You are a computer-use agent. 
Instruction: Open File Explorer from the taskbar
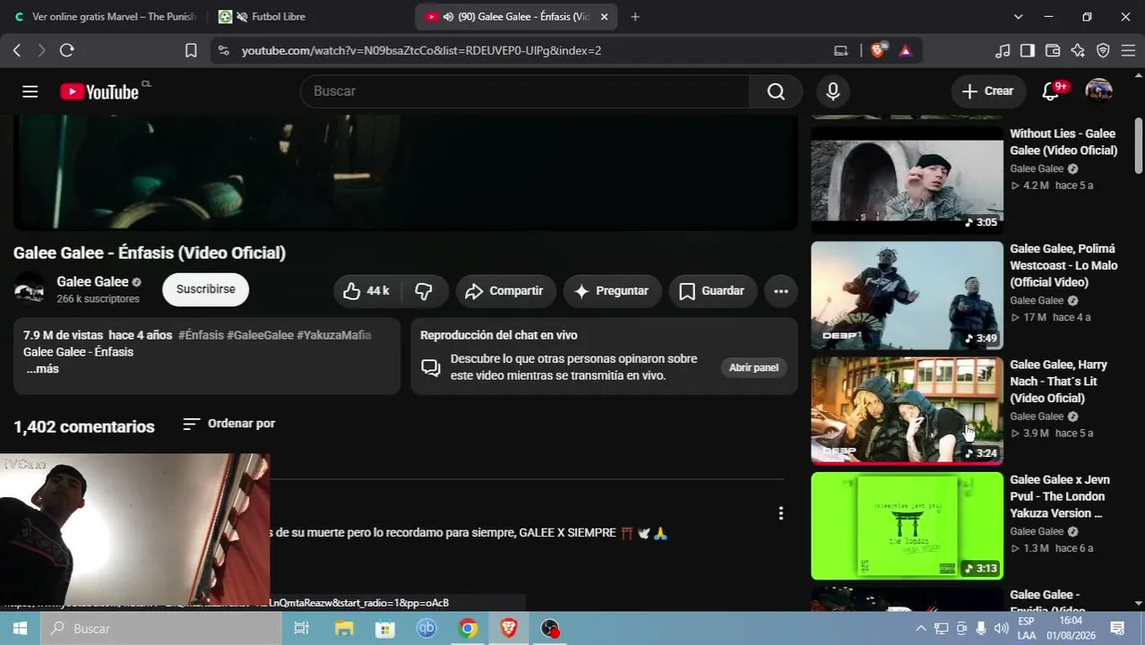(x=344, y=629)
